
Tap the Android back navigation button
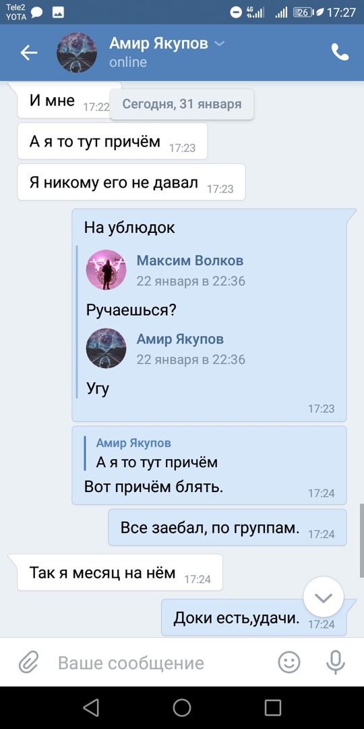coord(91,707)
